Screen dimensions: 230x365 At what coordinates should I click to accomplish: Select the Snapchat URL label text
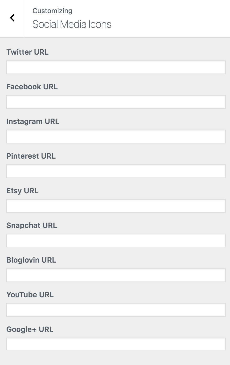tap(32, 226)
